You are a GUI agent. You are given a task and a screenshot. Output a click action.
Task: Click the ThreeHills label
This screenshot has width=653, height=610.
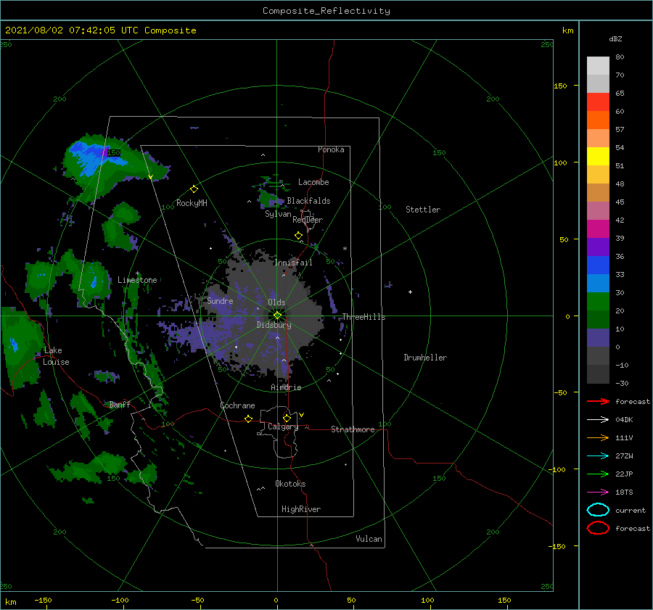364,317
